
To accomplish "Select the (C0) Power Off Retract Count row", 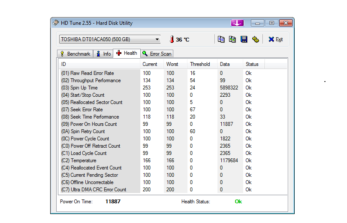I will point(163,146).
